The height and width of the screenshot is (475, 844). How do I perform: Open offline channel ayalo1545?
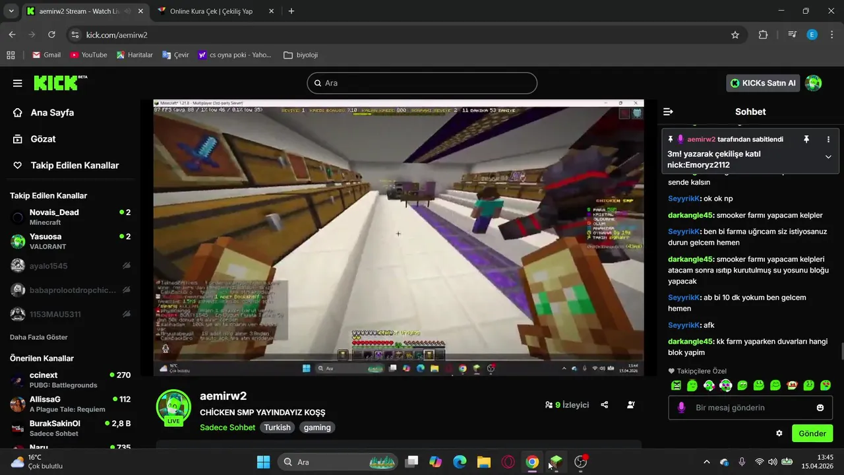70,266
